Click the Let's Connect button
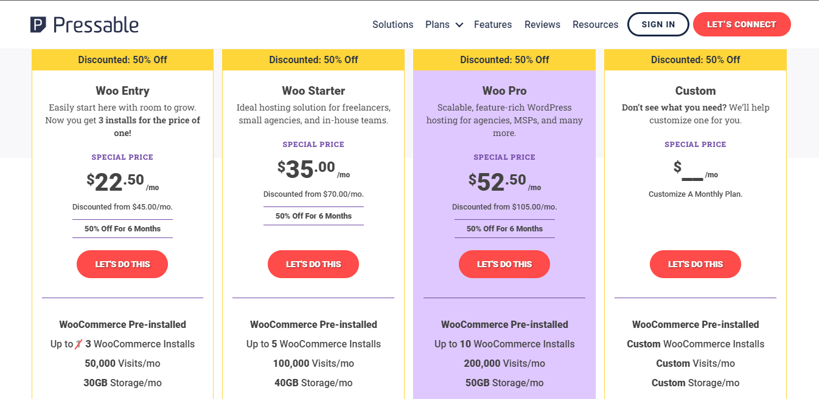 coord(742,24)
